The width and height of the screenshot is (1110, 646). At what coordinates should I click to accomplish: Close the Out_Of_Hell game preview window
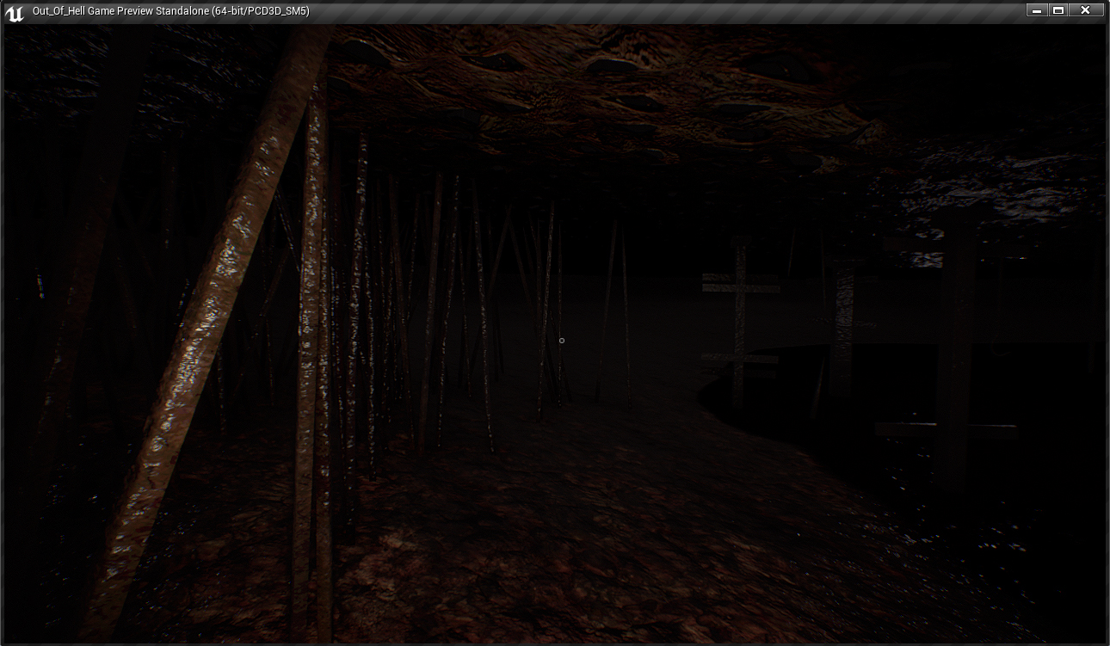coord(1085,10)
